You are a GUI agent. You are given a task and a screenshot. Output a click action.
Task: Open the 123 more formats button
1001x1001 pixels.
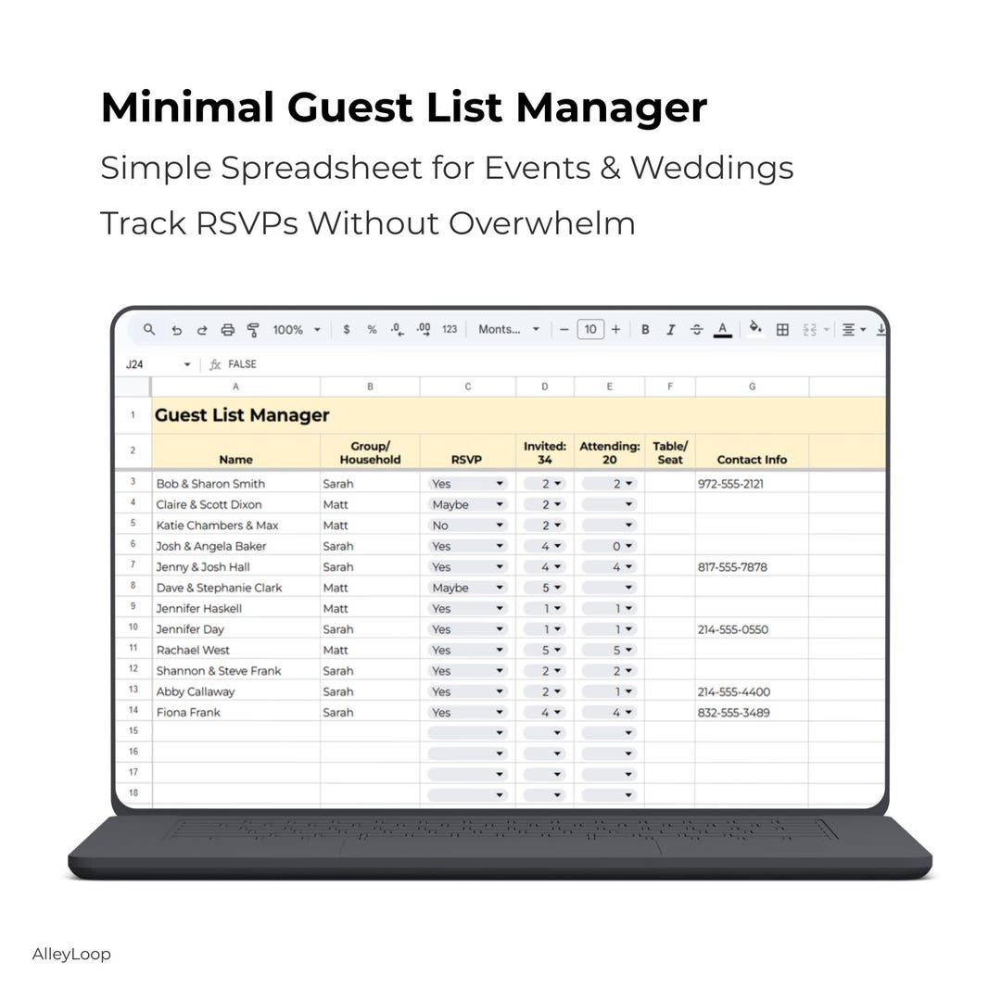coord(450,329)
